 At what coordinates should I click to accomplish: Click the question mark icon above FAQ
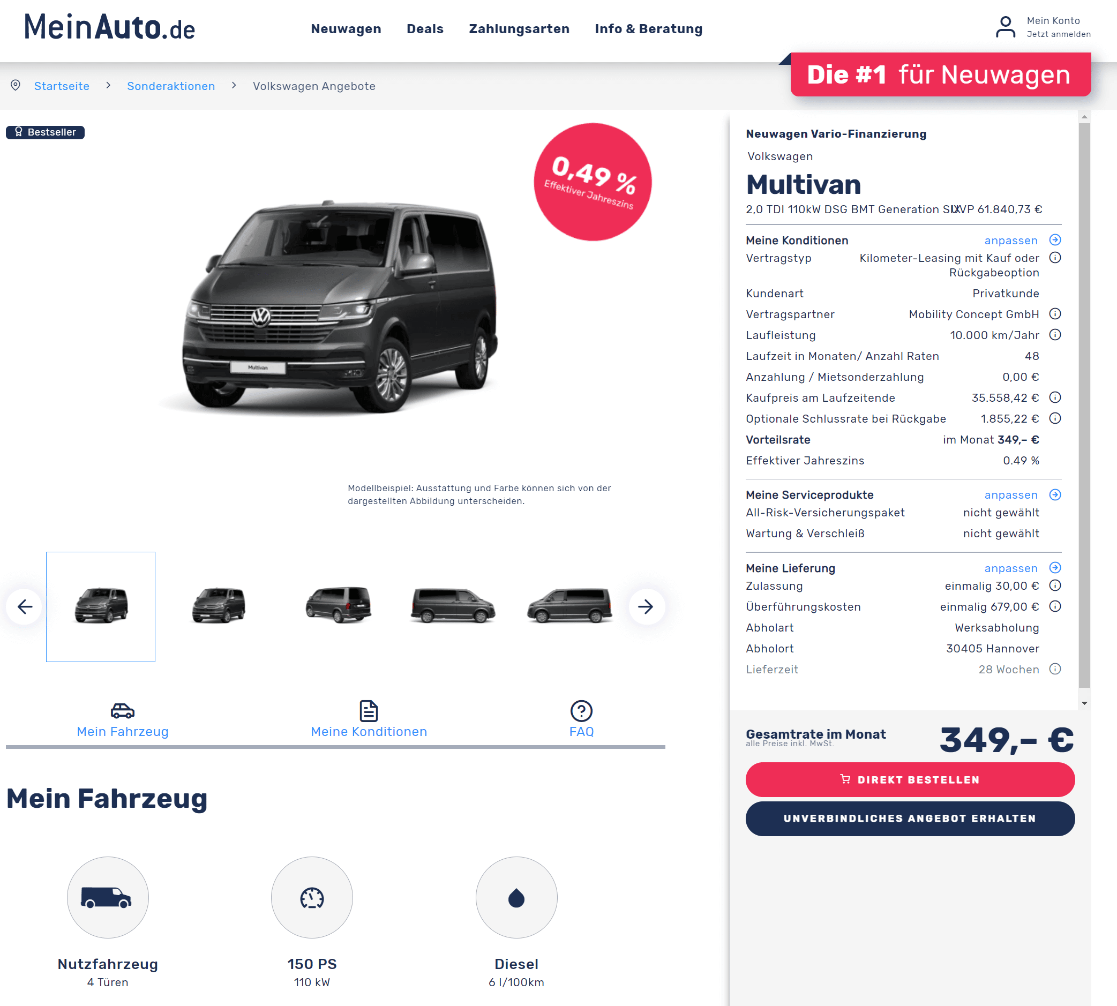pyautogui.click(x=581, y=711)
